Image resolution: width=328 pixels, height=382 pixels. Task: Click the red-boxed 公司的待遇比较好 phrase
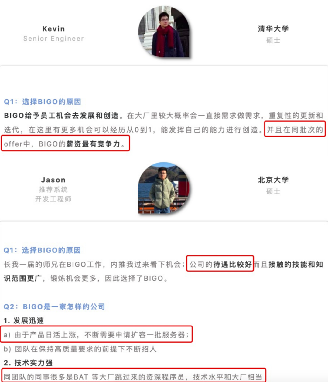[220, 264]
